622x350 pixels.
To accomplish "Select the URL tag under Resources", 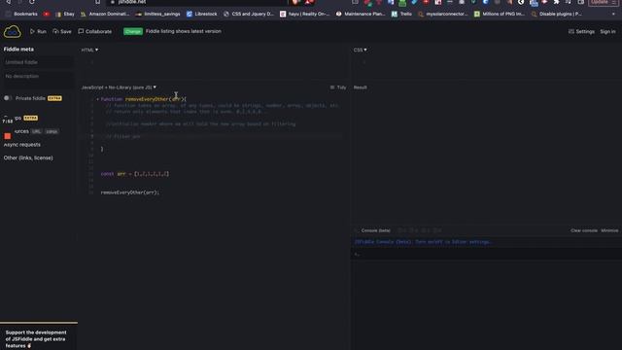I will [x=37, y=131].
